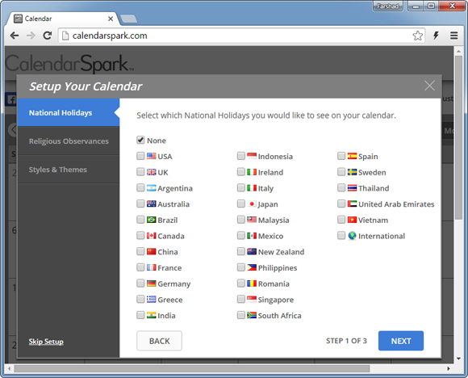468x378 pixels.
Task: Enable New Zealand holidays checkbox
Action: tap(241, 251)
